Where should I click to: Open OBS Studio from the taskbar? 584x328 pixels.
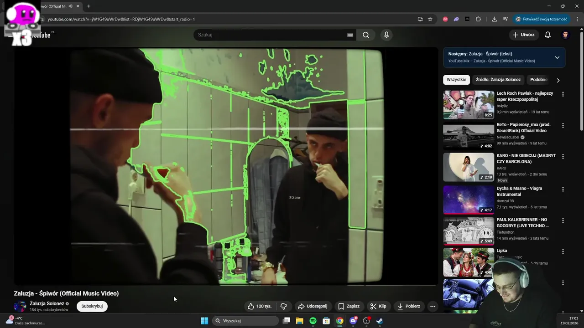[366, 321]
